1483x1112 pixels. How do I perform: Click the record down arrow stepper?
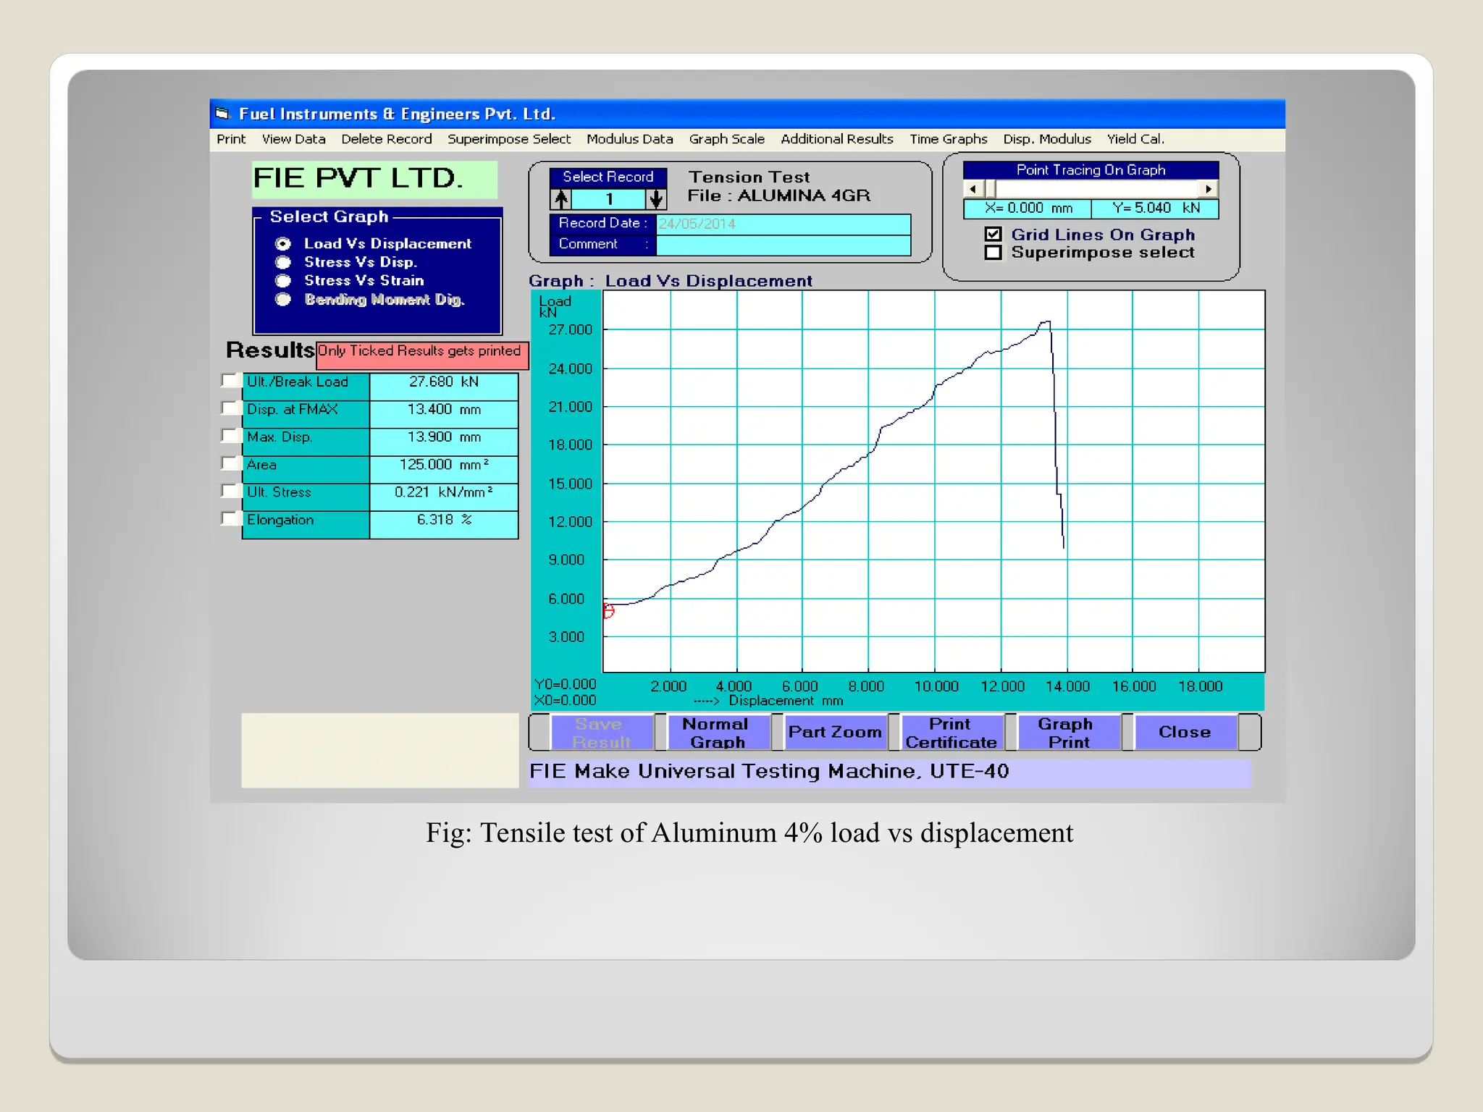click(x=656, y=198)
